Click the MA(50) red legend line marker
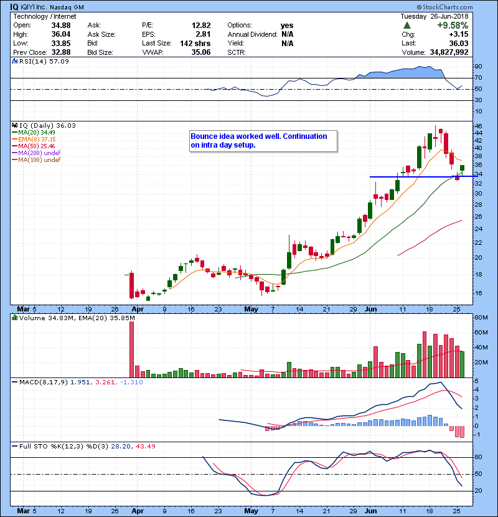The height and width of the screenshot is (517, 498). (15, 146)
